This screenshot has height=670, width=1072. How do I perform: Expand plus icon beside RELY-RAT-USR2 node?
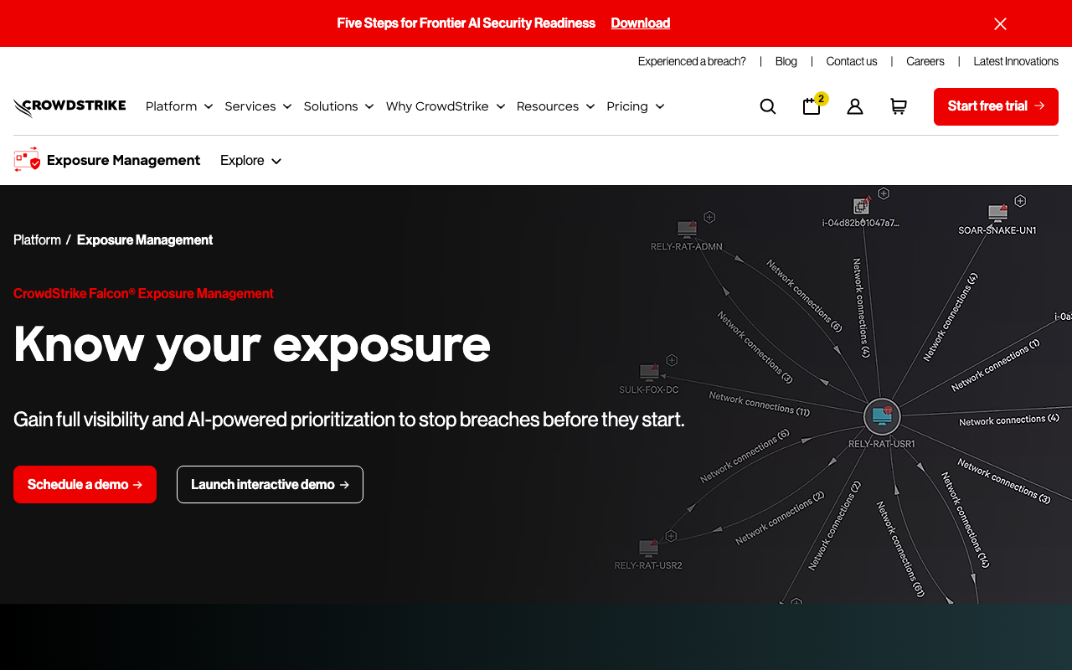[671, 536]
